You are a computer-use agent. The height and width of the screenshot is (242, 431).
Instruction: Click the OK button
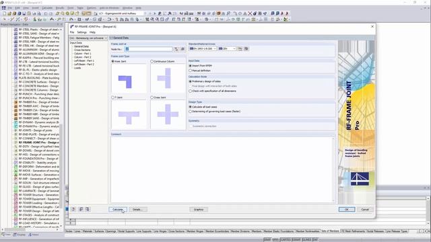[347, 209]
